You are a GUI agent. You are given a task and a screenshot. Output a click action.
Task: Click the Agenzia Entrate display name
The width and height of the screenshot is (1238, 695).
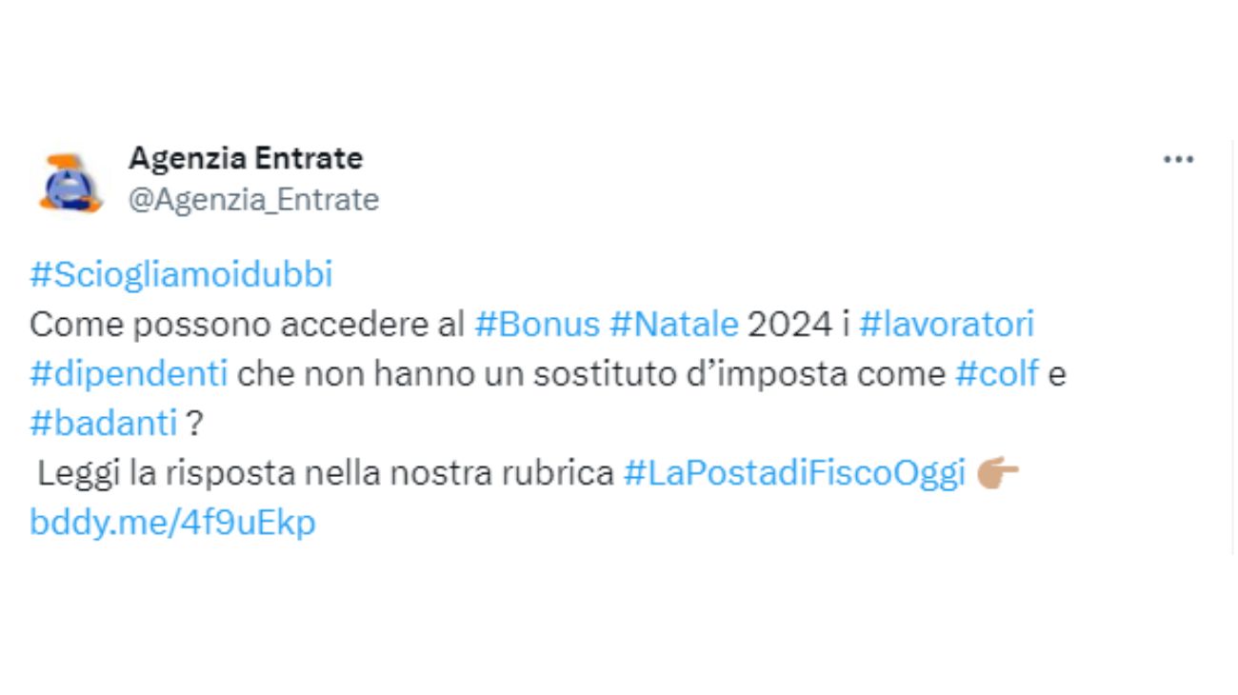point(246,158)
